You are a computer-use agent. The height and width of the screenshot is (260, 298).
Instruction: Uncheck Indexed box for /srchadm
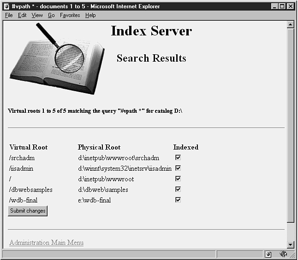coord(178,157)
